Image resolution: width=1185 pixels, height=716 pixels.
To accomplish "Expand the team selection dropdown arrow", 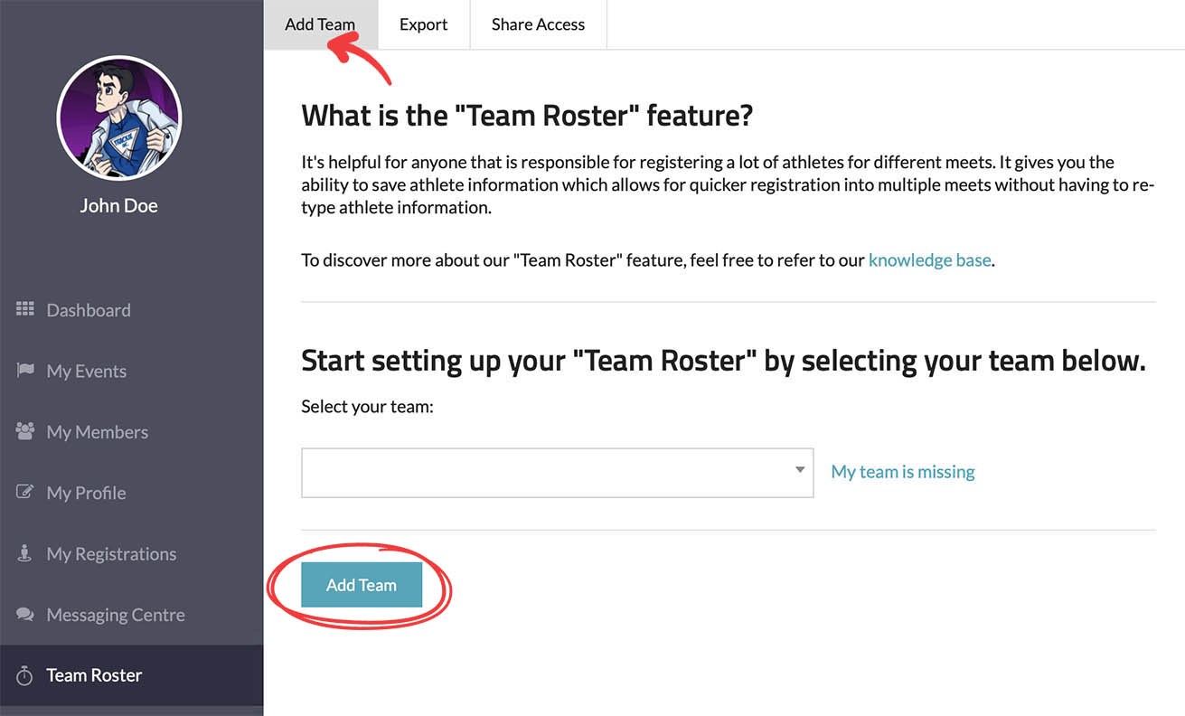I will click(799, 470).
